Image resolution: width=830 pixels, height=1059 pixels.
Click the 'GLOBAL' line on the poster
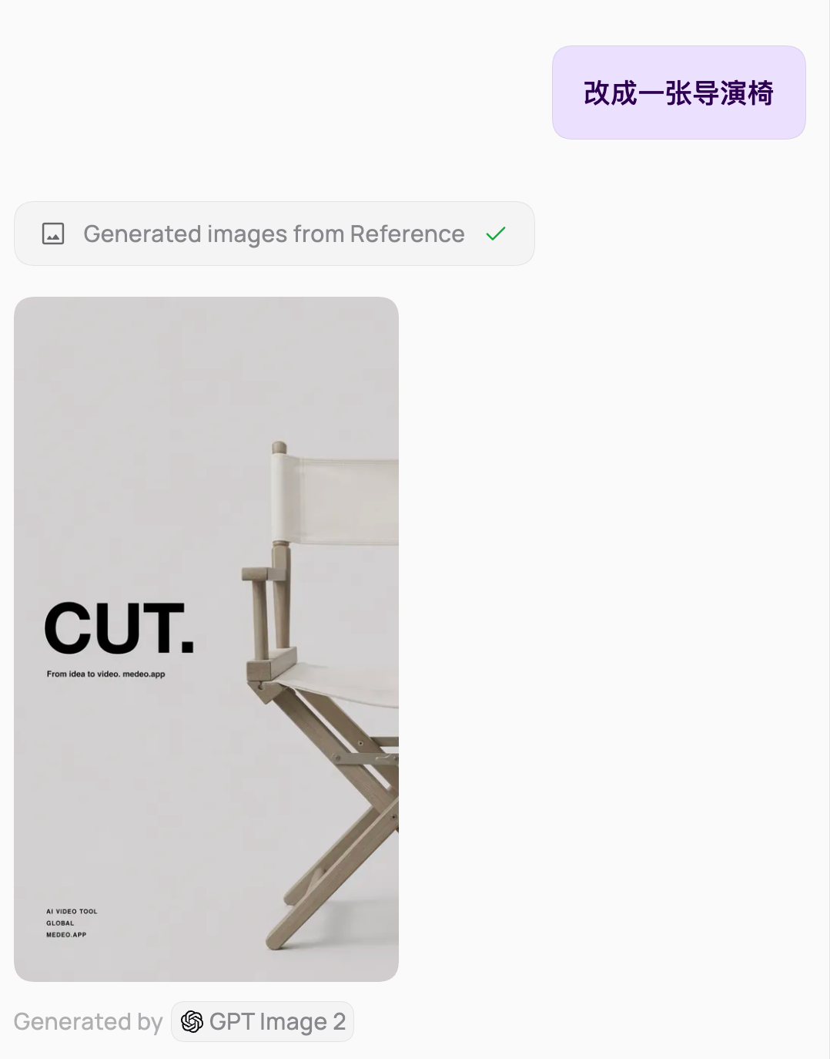(x=60, y=923)
